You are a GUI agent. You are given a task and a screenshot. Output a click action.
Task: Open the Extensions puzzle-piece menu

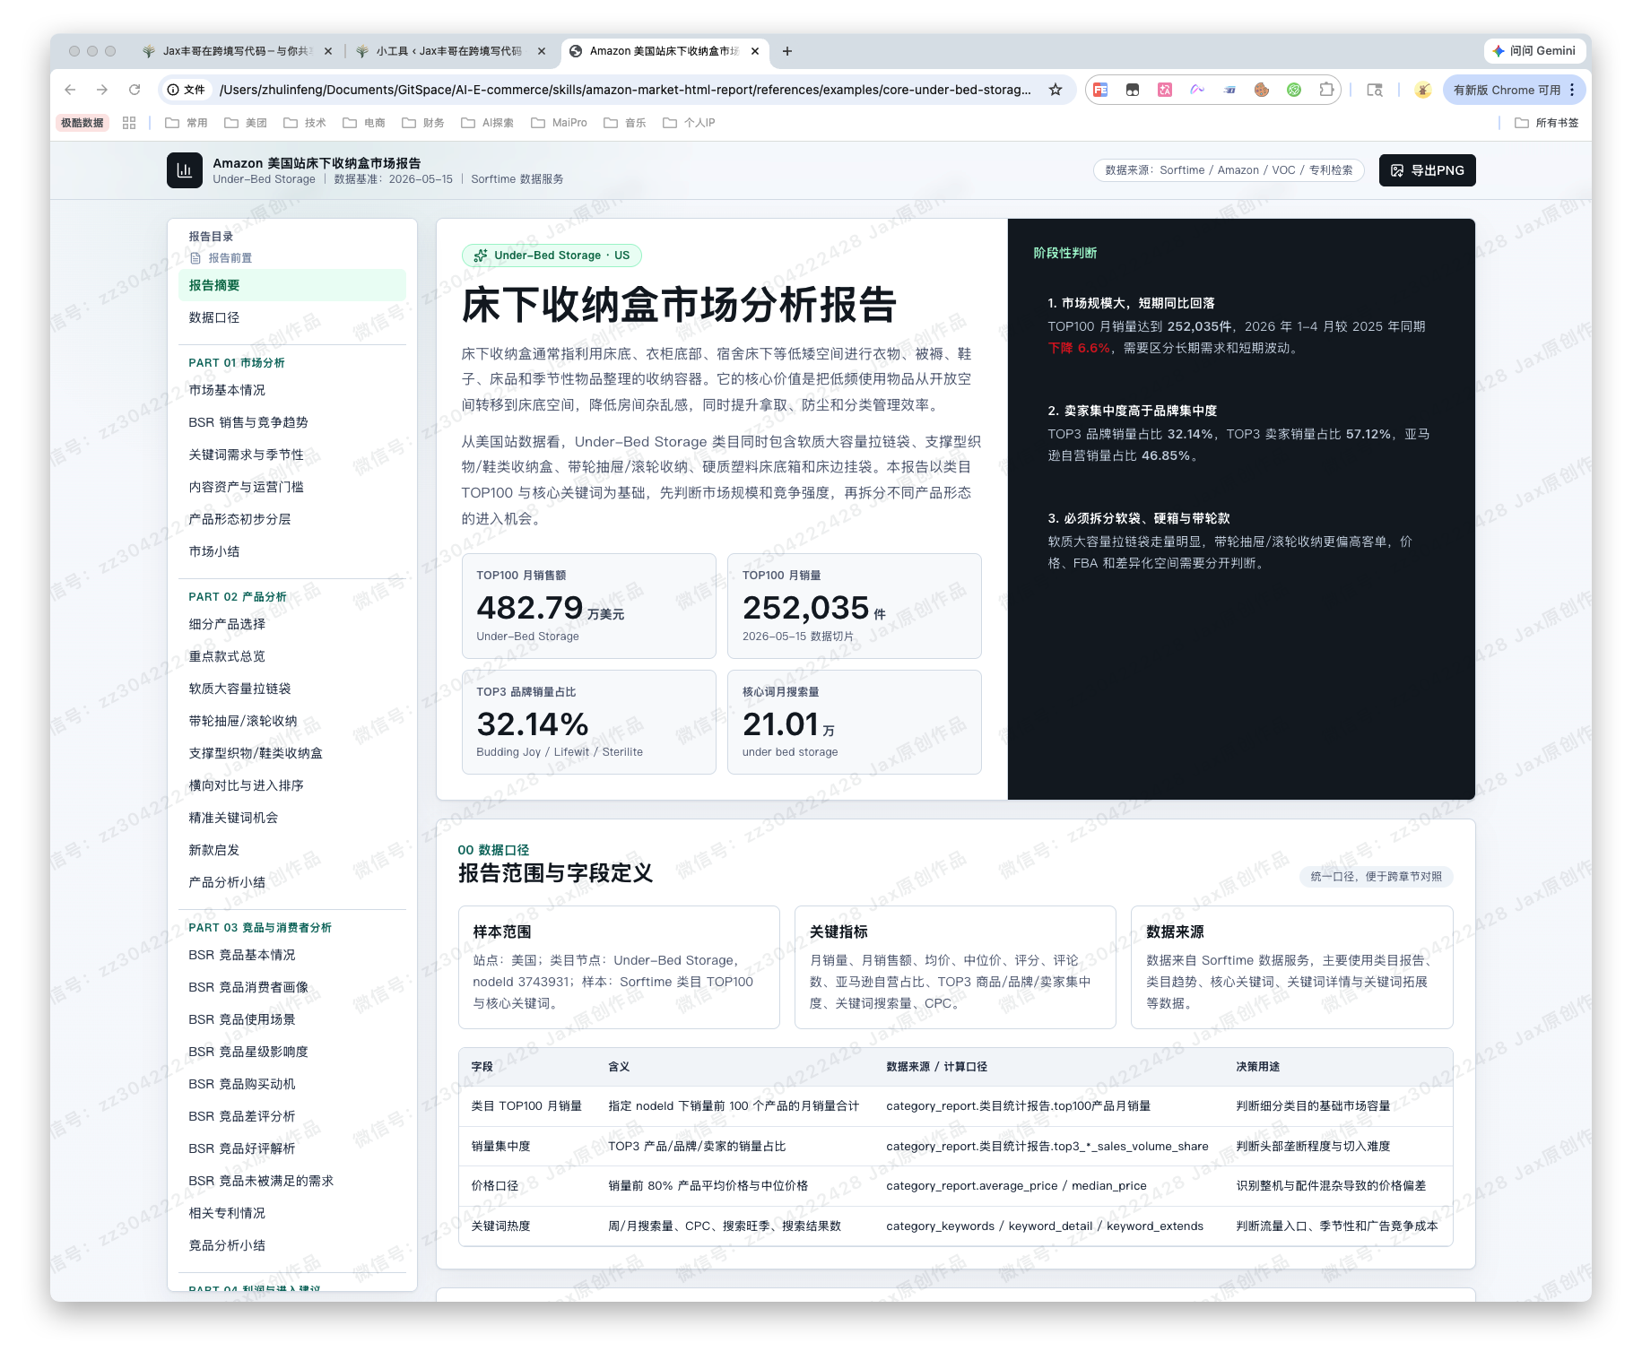click(x=1326, y=90)
